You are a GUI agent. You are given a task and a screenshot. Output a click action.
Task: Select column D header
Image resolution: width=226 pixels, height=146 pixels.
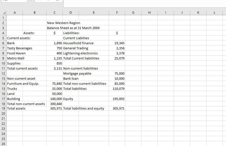[x=71, y=13]
